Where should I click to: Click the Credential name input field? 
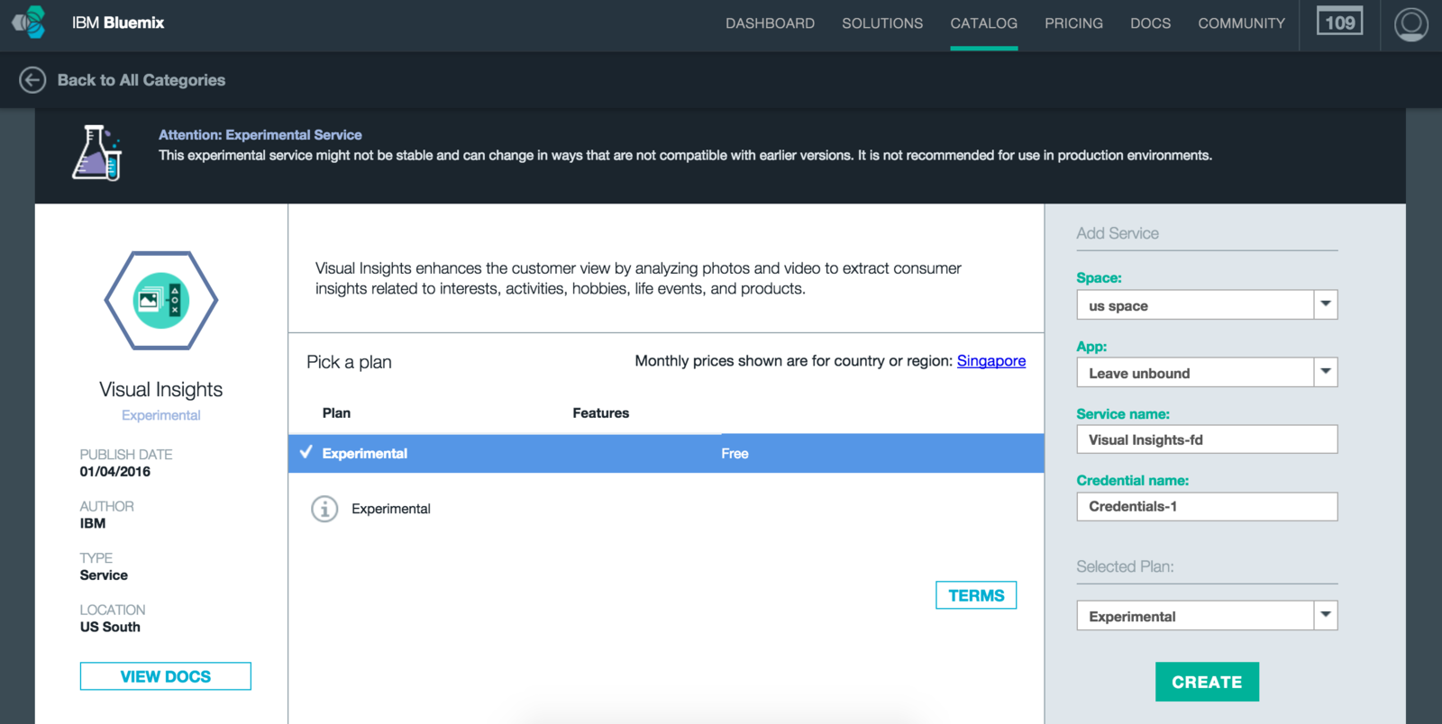[x=1207, y=506]
